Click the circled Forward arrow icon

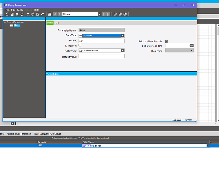coord(120,14)
